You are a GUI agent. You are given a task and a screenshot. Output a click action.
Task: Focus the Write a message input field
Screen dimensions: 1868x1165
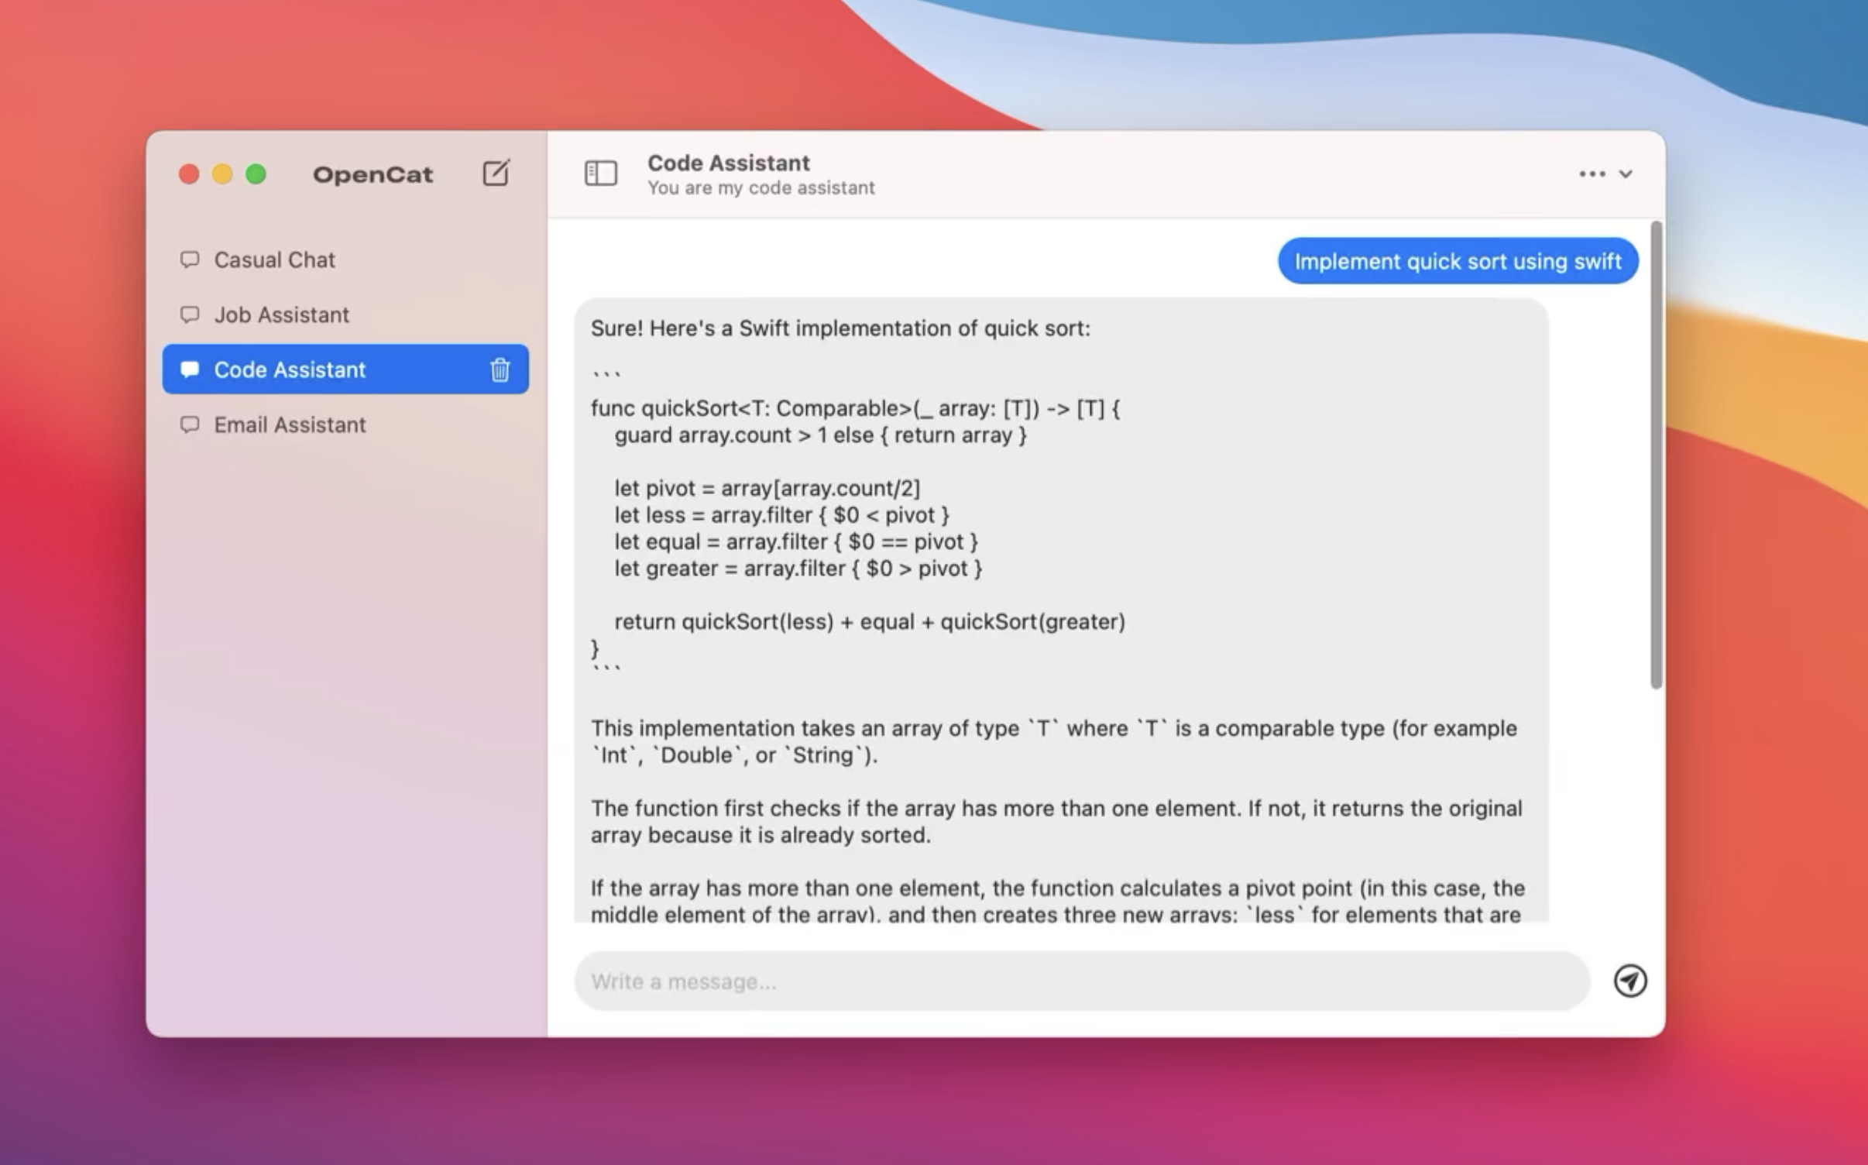[1082, 981]
